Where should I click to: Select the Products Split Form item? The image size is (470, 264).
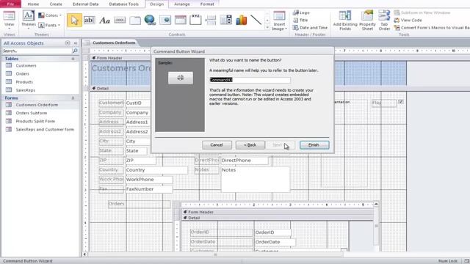[x=35, y=121]
